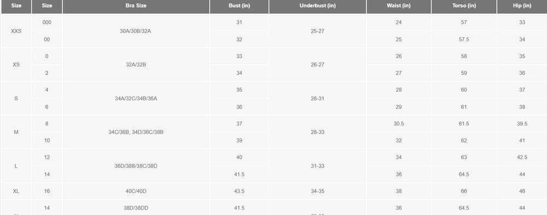Click the underbust 25-27 cell
The image size is (547, 215).
pyautogui.click(x=317, y=31)
